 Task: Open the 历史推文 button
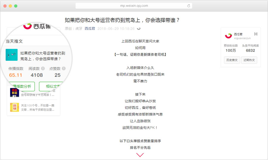(232, 60)
